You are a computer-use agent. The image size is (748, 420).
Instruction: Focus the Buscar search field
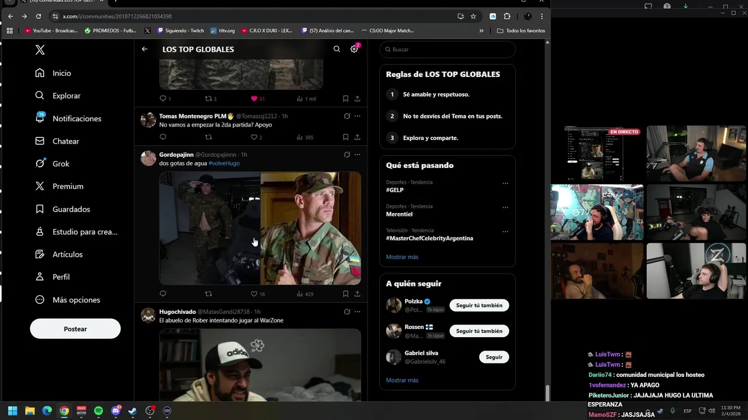pos(448,50)
